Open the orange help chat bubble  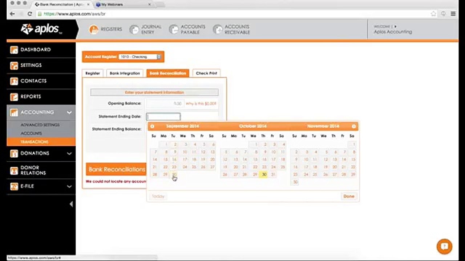point(444,246)
